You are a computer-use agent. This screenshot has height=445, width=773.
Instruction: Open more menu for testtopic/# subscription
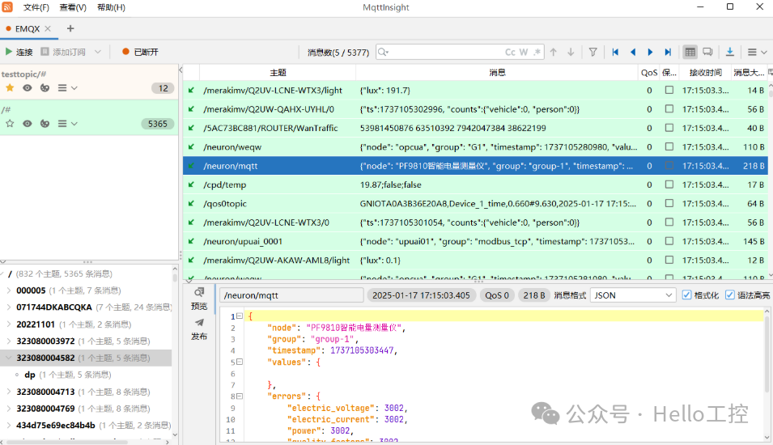67,87
